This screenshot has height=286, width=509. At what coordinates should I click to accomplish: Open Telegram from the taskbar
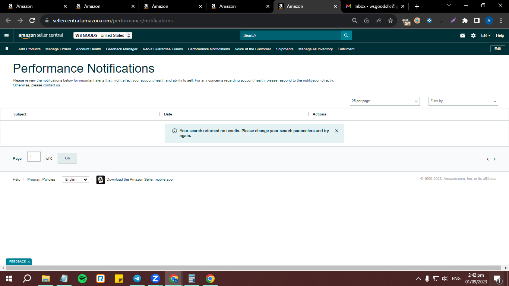[x=137, y=279]
